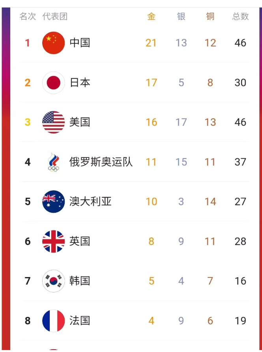Select the France flag icon
Screen dimensions: 262x352
pos(53,320)
